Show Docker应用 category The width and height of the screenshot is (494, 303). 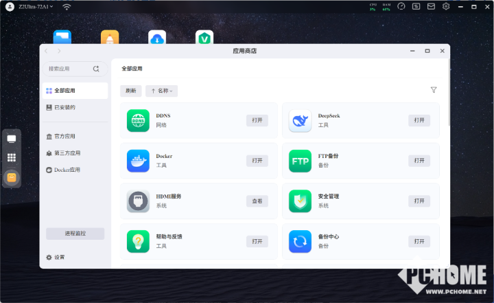pyautogui.click(x=67, y=170)
